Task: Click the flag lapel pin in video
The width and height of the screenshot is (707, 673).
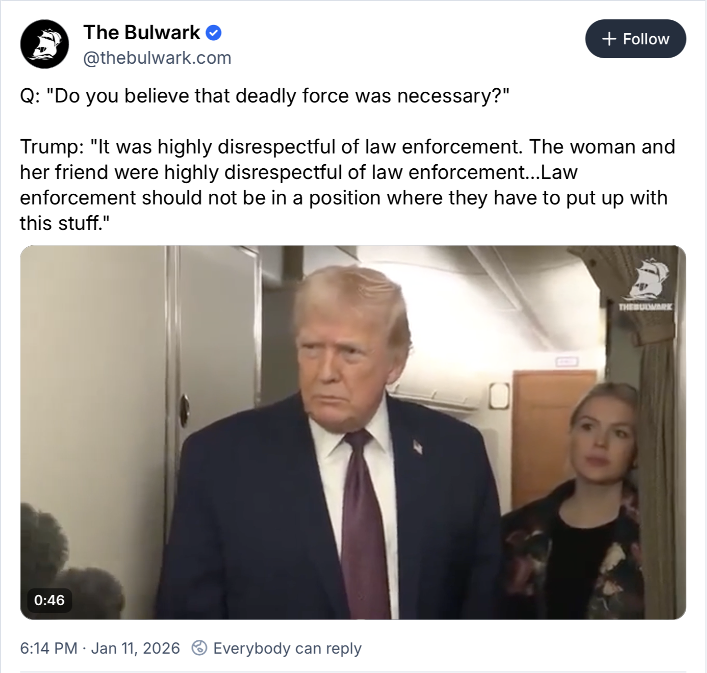Action: coord(418,447)
